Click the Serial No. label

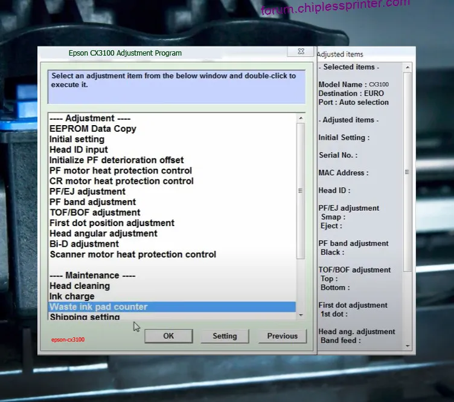338,155
